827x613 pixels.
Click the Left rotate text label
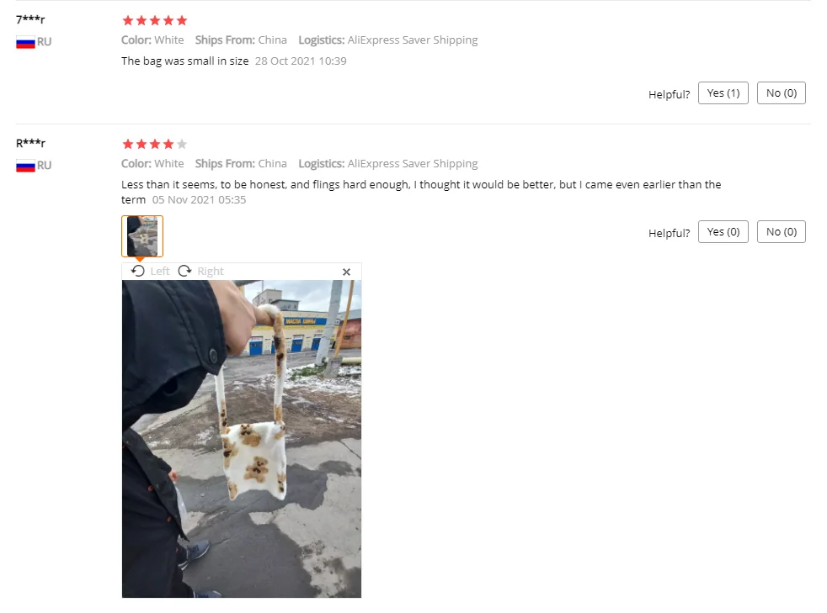point(160,272)
